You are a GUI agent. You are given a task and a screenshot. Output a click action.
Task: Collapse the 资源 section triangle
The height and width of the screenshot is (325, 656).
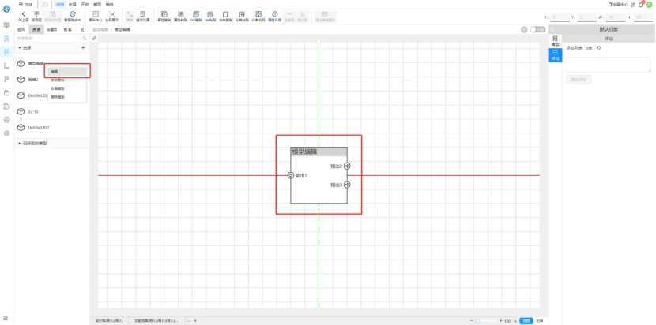tap(19, 48)
